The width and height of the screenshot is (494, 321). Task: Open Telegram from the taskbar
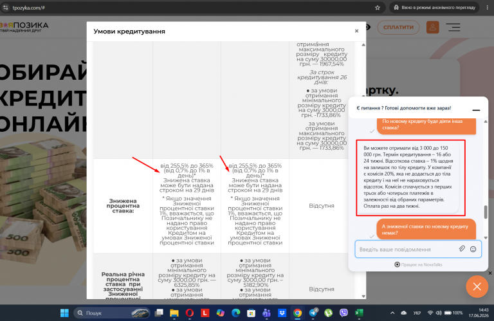click(x=313, y=313)
